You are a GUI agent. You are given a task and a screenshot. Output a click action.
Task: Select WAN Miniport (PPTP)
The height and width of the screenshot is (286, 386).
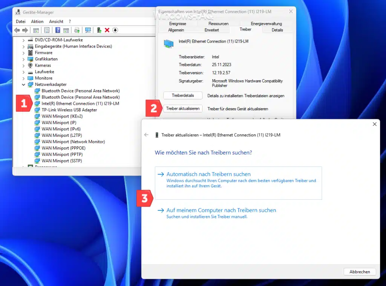pyautogui.click(x=62, y=154)
